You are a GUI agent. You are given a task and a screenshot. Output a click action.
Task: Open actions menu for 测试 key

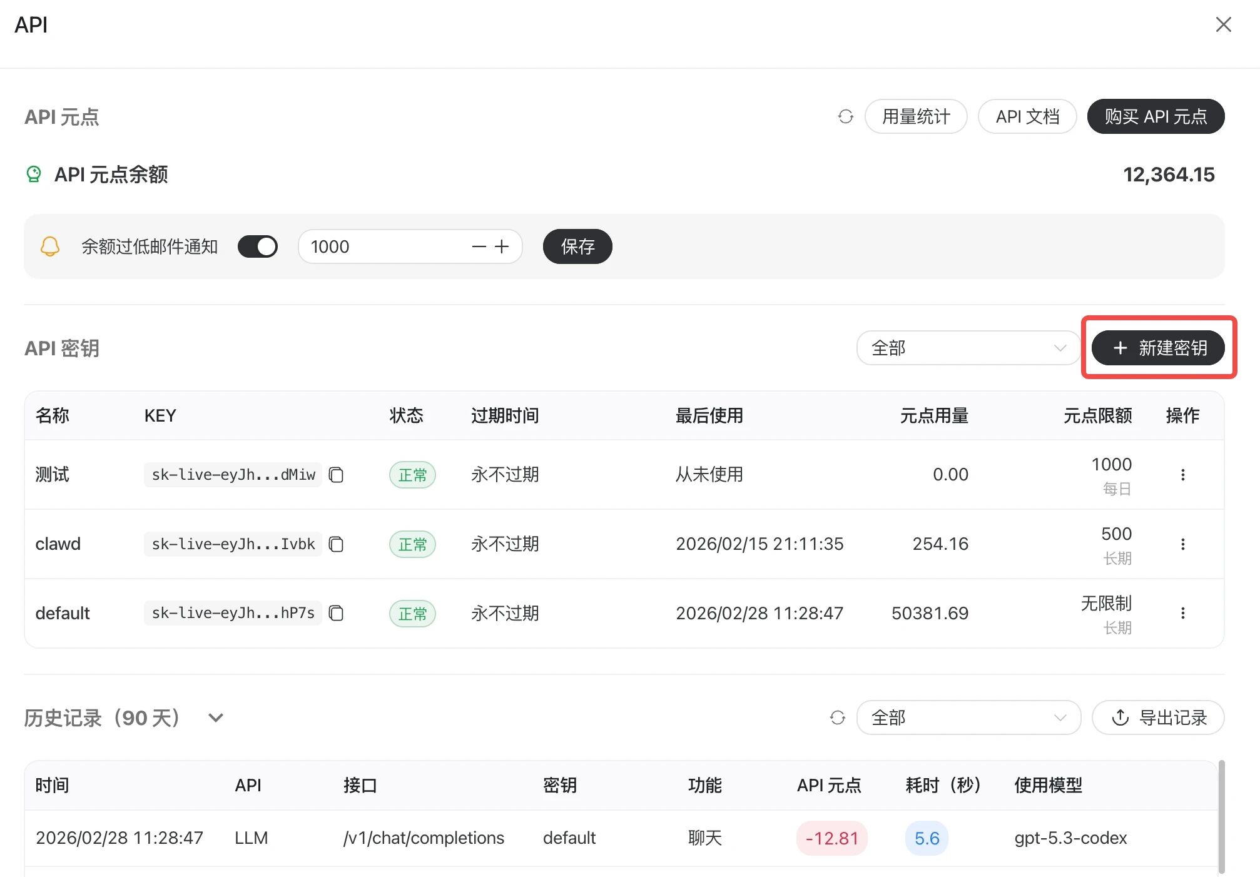(x=1182, y=475)
